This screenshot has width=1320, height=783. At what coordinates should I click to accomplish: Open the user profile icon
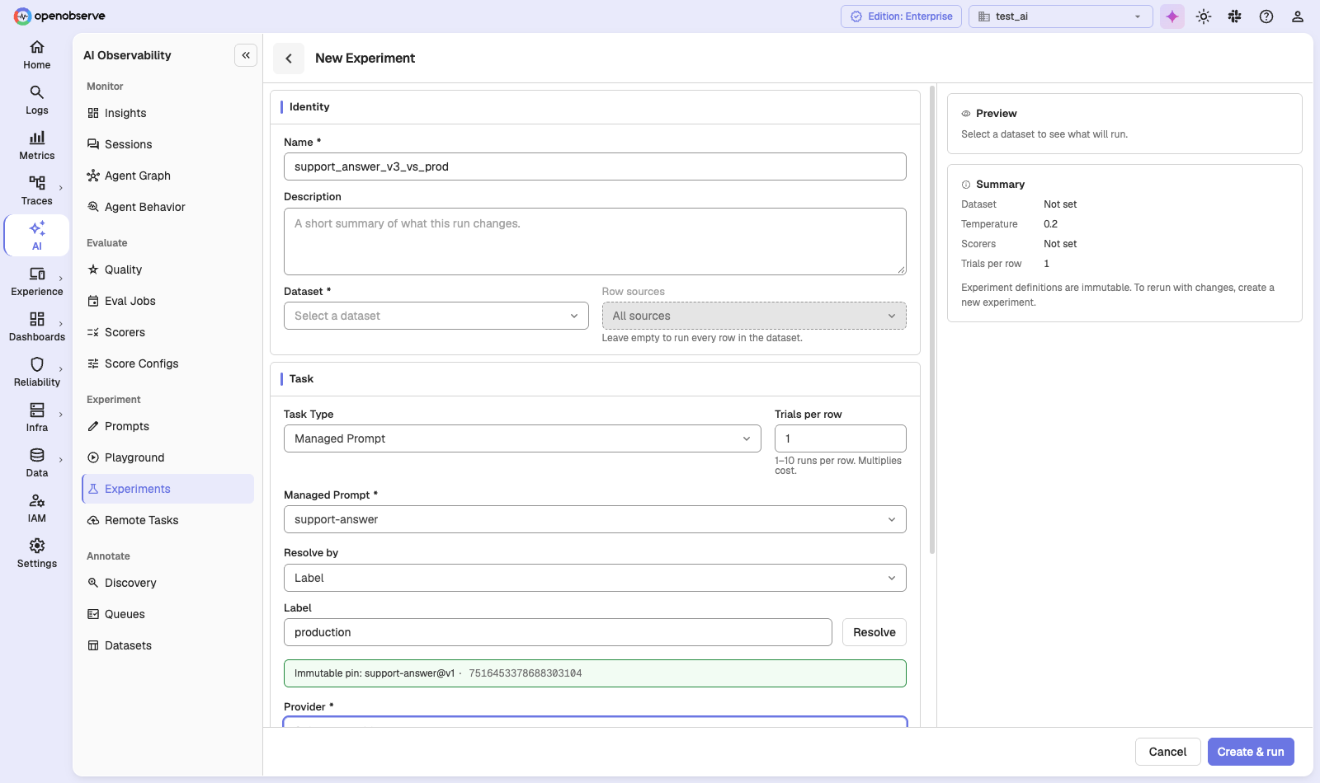[x=1298, y=16]
